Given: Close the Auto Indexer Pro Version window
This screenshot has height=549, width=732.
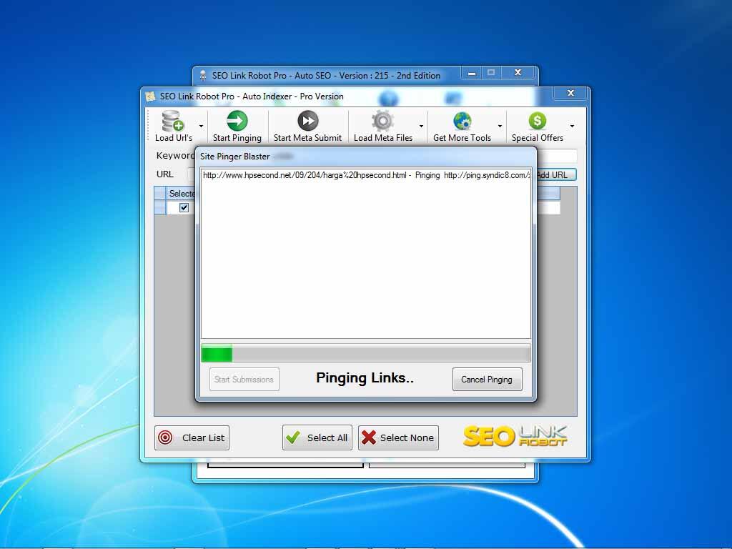Looking at the screenshot, I should (571, 93).
